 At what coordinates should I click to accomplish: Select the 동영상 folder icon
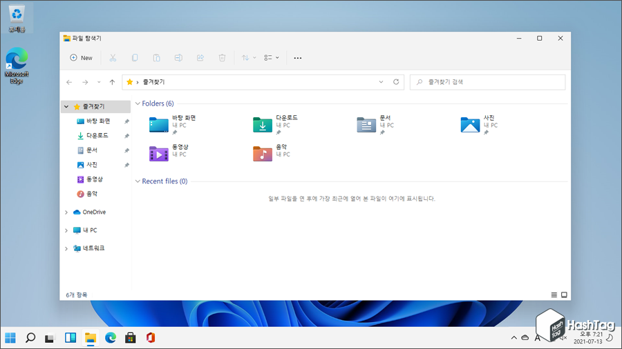(x=159, y=154)
